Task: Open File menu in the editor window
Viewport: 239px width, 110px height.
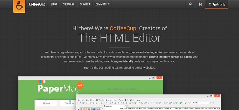Action: point(79,100)
